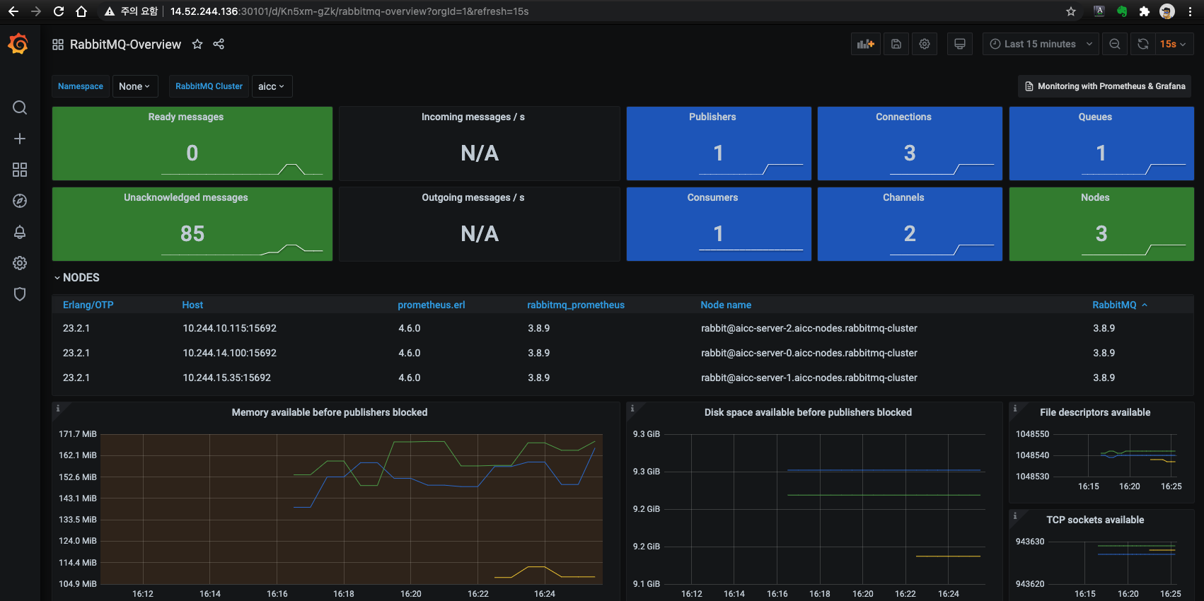This screenshot has width=1204, height=601.
Task: Click the dashboard grid icon beside title
Action: pos(58,45)
